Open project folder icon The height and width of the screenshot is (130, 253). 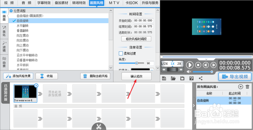173,78
